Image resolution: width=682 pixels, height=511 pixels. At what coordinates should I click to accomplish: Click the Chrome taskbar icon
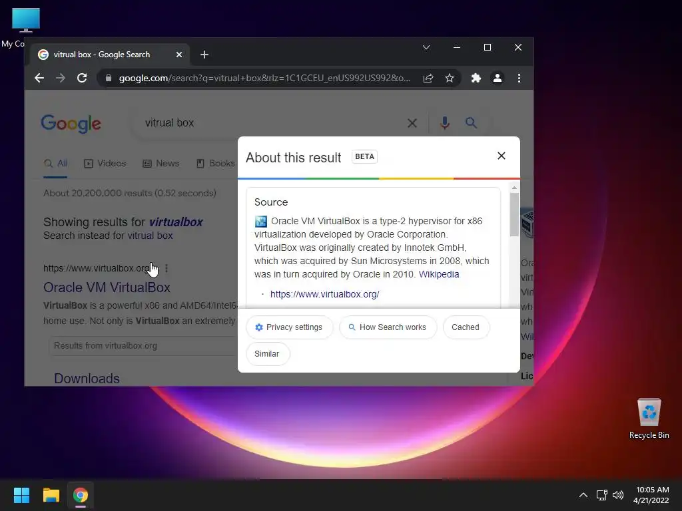coord(81,495)
